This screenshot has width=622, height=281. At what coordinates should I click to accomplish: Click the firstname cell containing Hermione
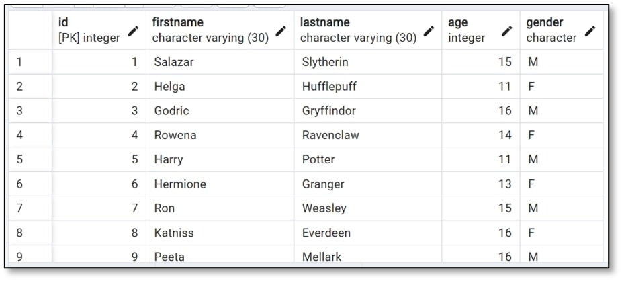click(x=180, y=184)
